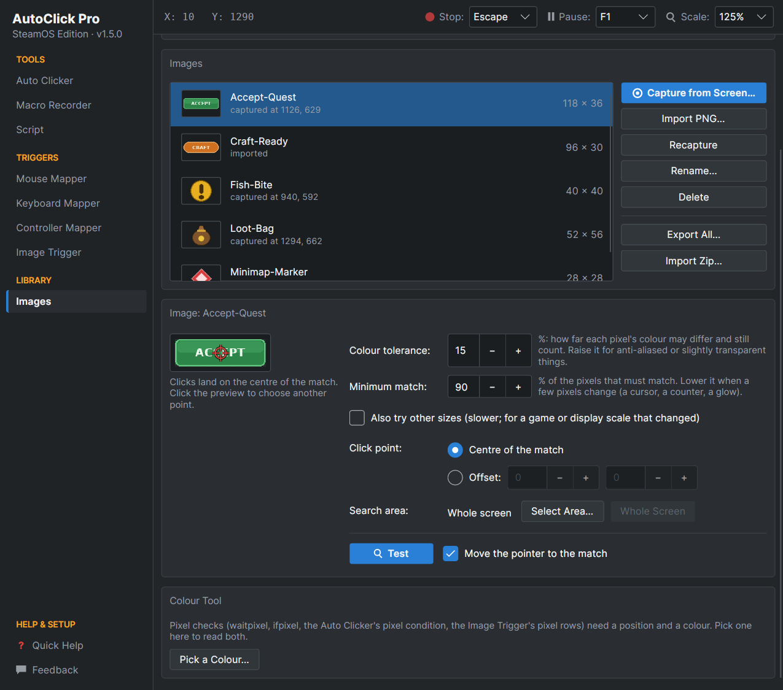
Task: Open the Scale percentage dropdown
Action: [744, 17]
